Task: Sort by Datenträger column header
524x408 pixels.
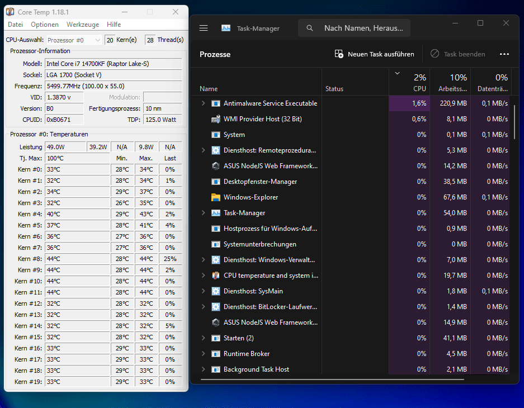Action: tap(490, 82)
